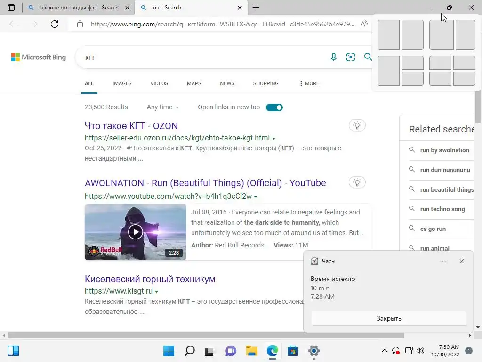Switch to MAPS tab
Image resolution: width=482 pixels, height=362 pixels.
click(194, 83)
